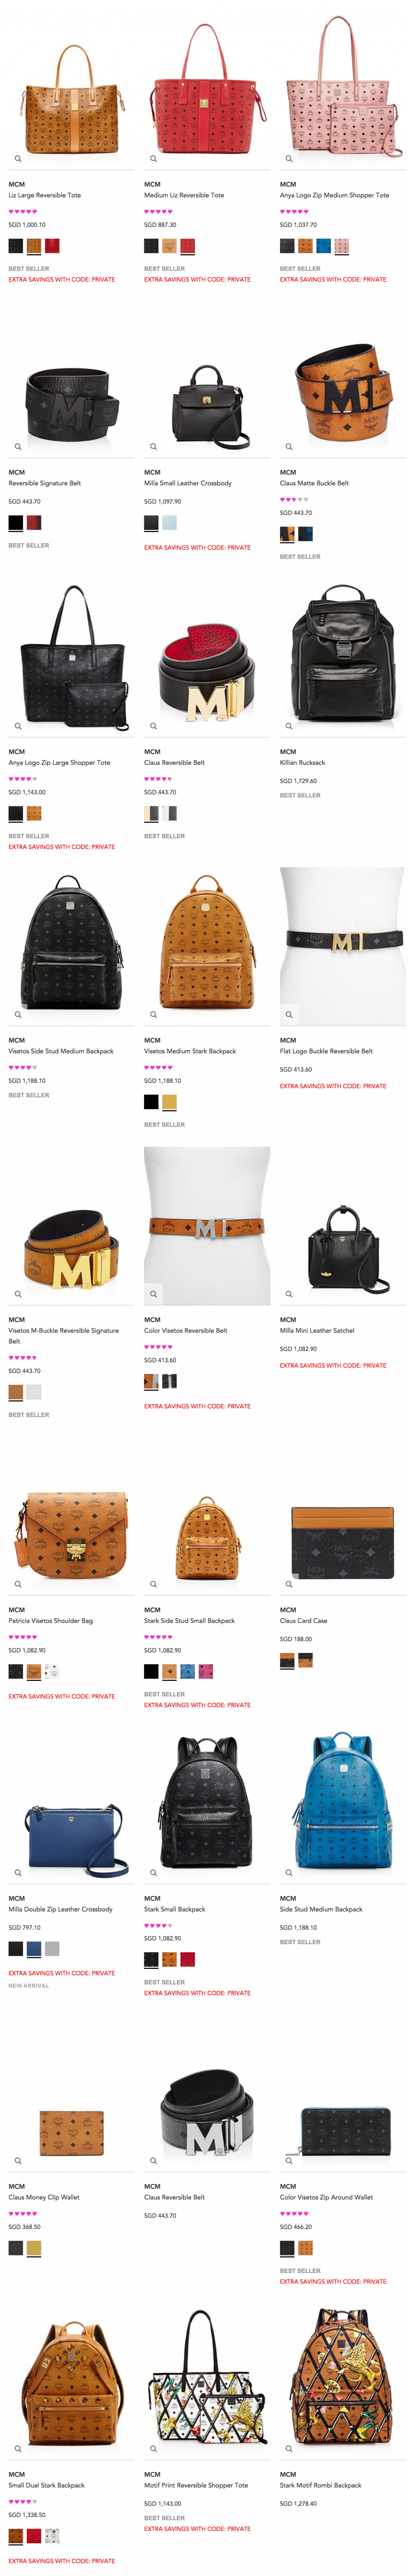This screenshot has width=408, height=2576.
Task: Select red swatch for Liz Large Reversible Tote
Action: pyautogui.click(x=52, y=246)
